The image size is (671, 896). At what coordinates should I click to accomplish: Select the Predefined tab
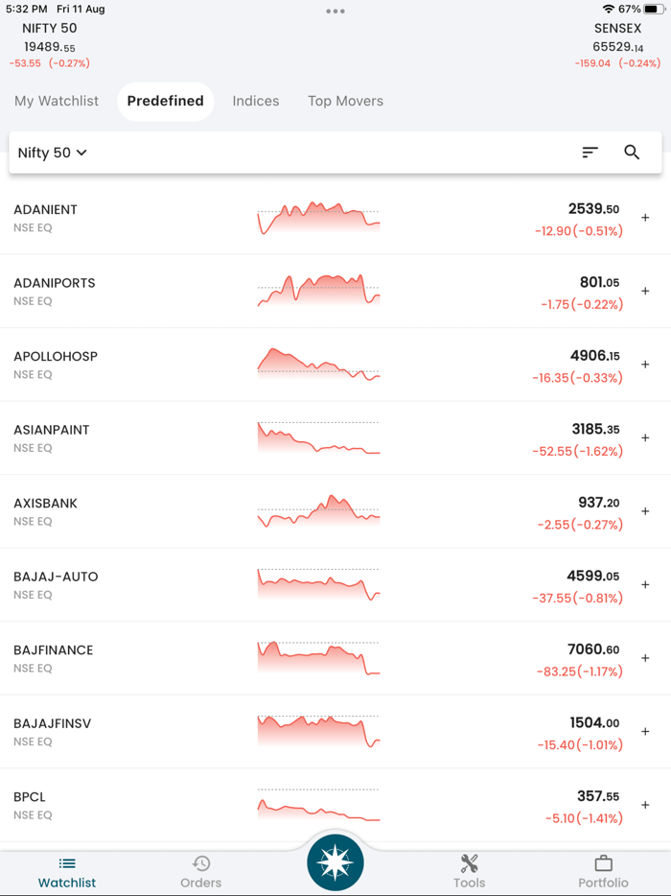point(166,101)
